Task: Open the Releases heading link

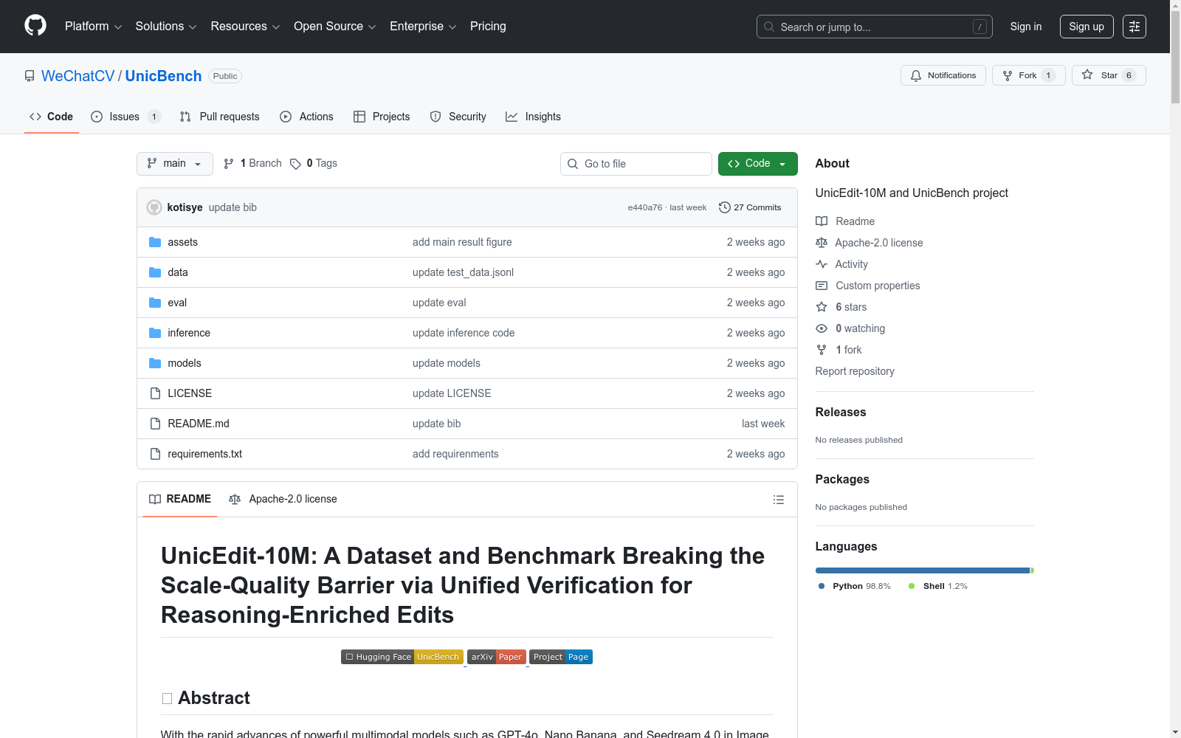Action: 841,412
